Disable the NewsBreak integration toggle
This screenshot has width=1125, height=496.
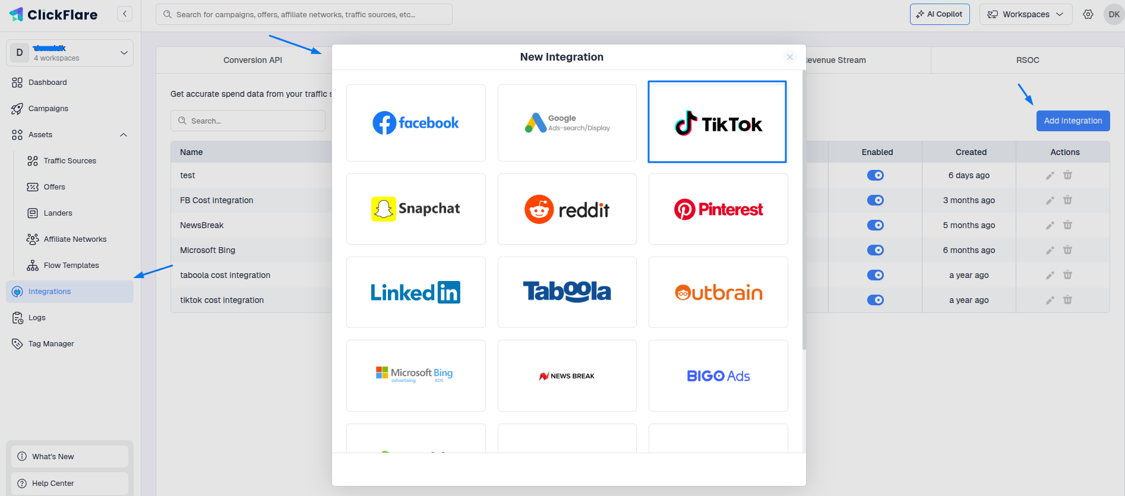(x=876, y=225)
